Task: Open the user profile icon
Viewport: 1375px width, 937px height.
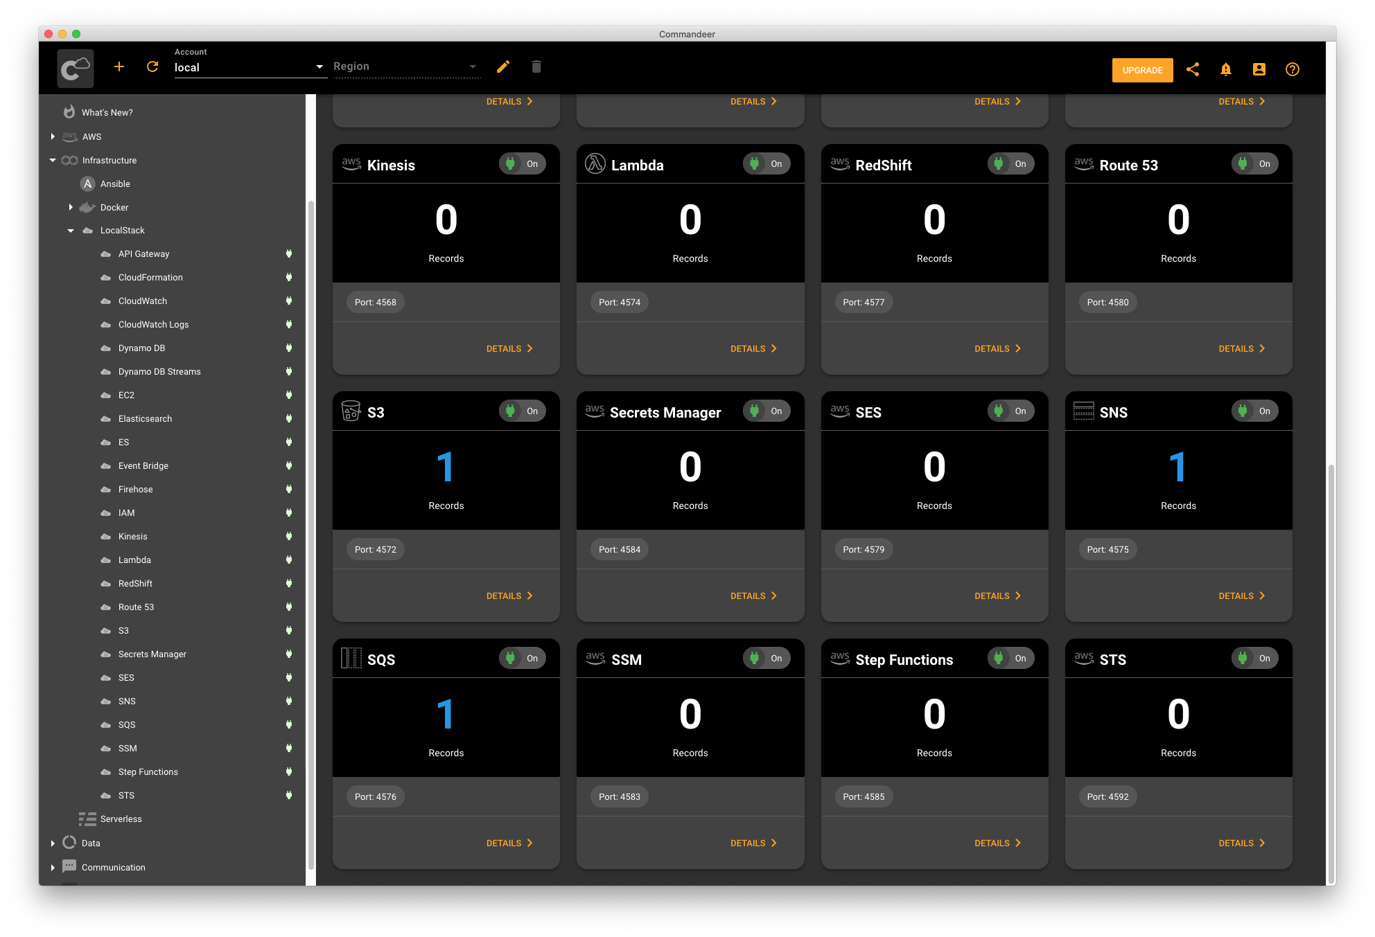Action: pyautogui.click(x=1259, y=69)
